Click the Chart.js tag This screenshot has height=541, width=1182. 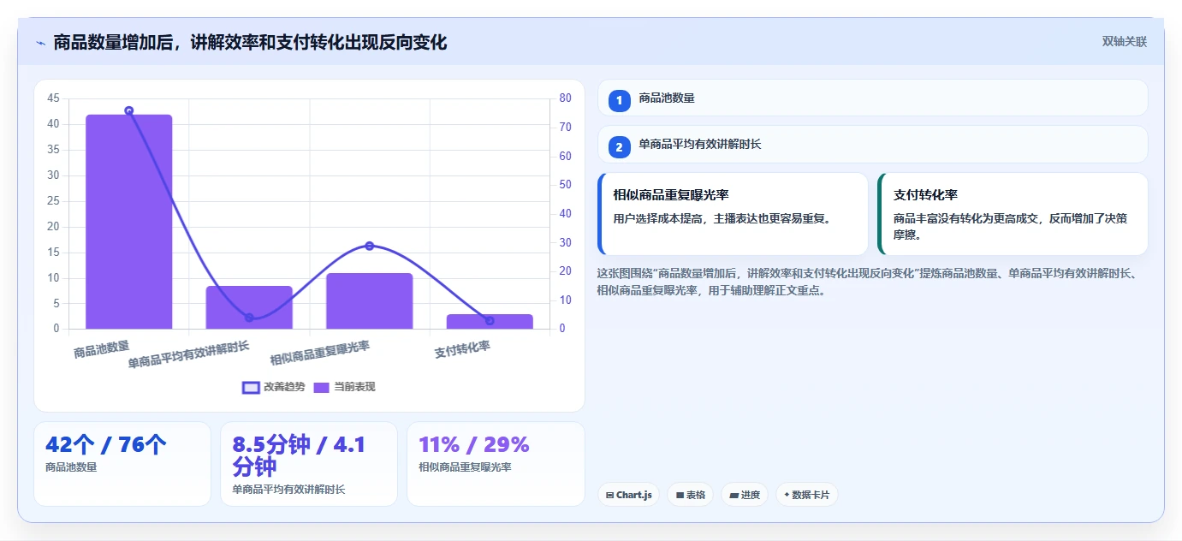628,495
